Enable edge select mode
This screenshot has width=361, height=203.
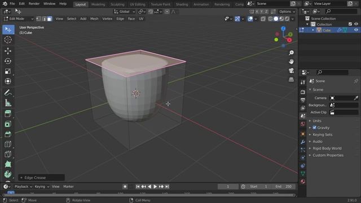point(44,19)
